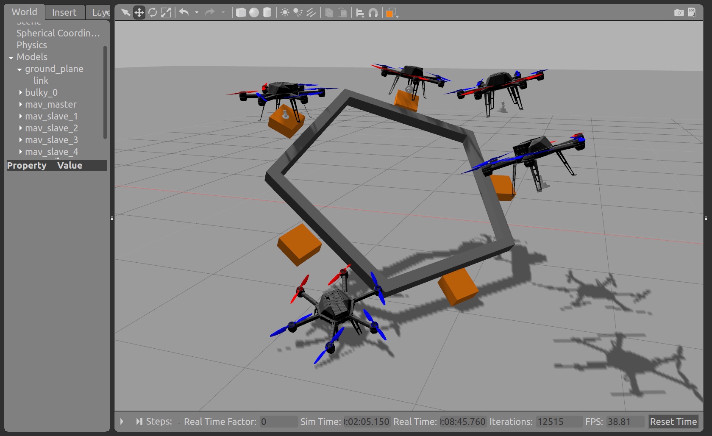Open the log data recorder icon
Image resolution: width=712 pixels, height=436 pixels.
[692, 12]
